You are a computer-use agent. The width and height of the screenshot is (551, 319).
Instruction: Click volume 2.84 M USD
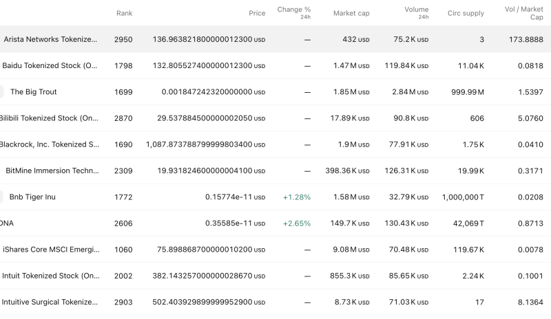410,92
